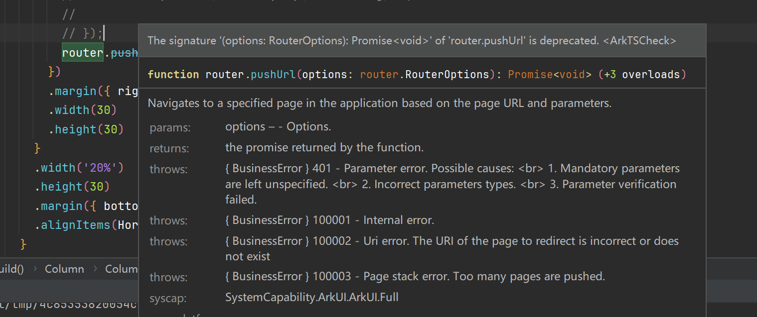Click the .alignItems code line
The image size is (757, 317).
tap(86, 225)
